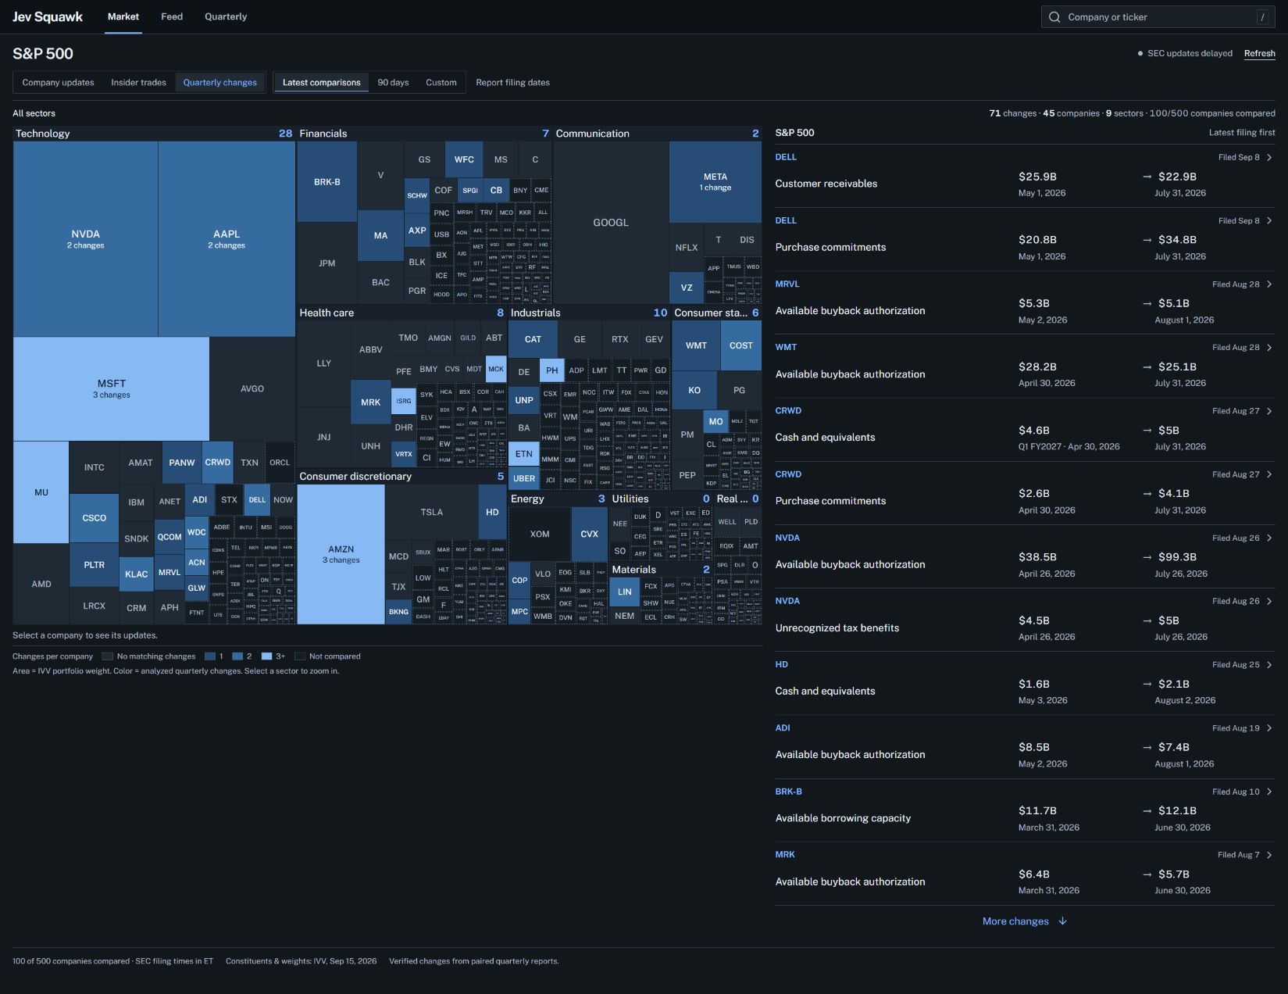
Task: Expand the Technology sector header
Action: [154, 134]
